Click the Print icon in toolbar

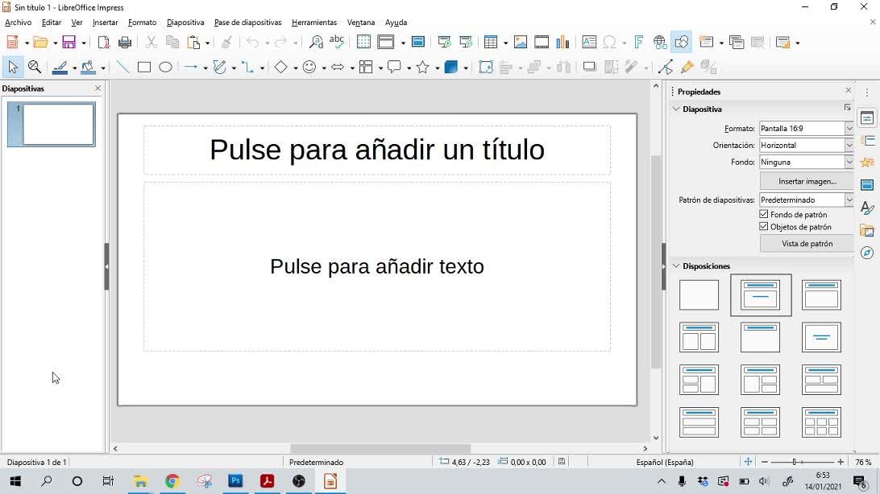125,43
